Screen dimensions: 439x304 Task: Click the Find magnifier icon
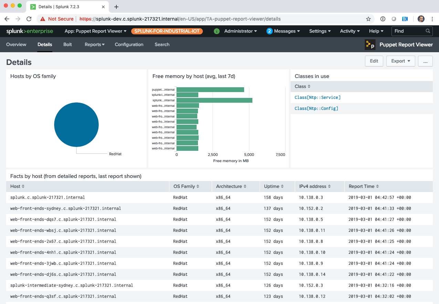tap(428, 31)
